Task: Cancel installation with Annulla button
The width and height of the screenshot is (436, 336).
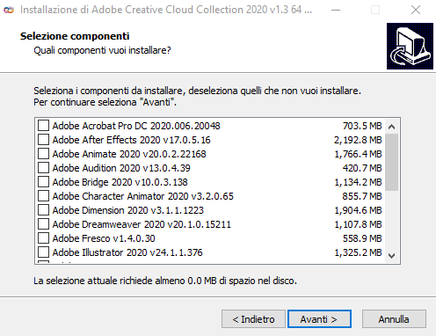Action: (x=394, y=319)
